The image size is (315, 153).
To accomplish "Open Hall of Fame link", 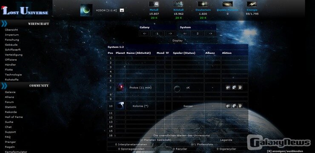I will tap(14, 117).
